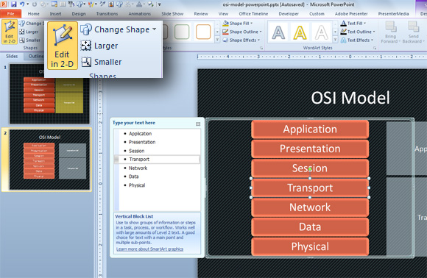Viewport: 427px width, 278px height.
Task: Open the Review tab
Action: pyautogui.click(x=201, y=13)
